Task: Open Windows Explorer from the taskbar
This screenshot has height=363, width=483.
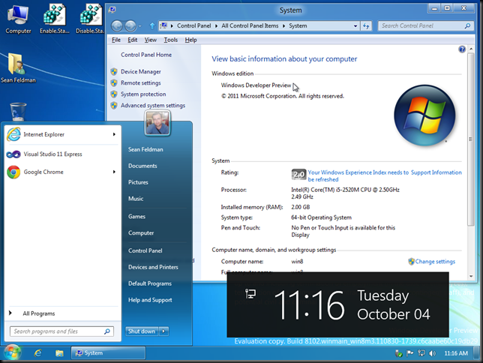Action: 59,353
